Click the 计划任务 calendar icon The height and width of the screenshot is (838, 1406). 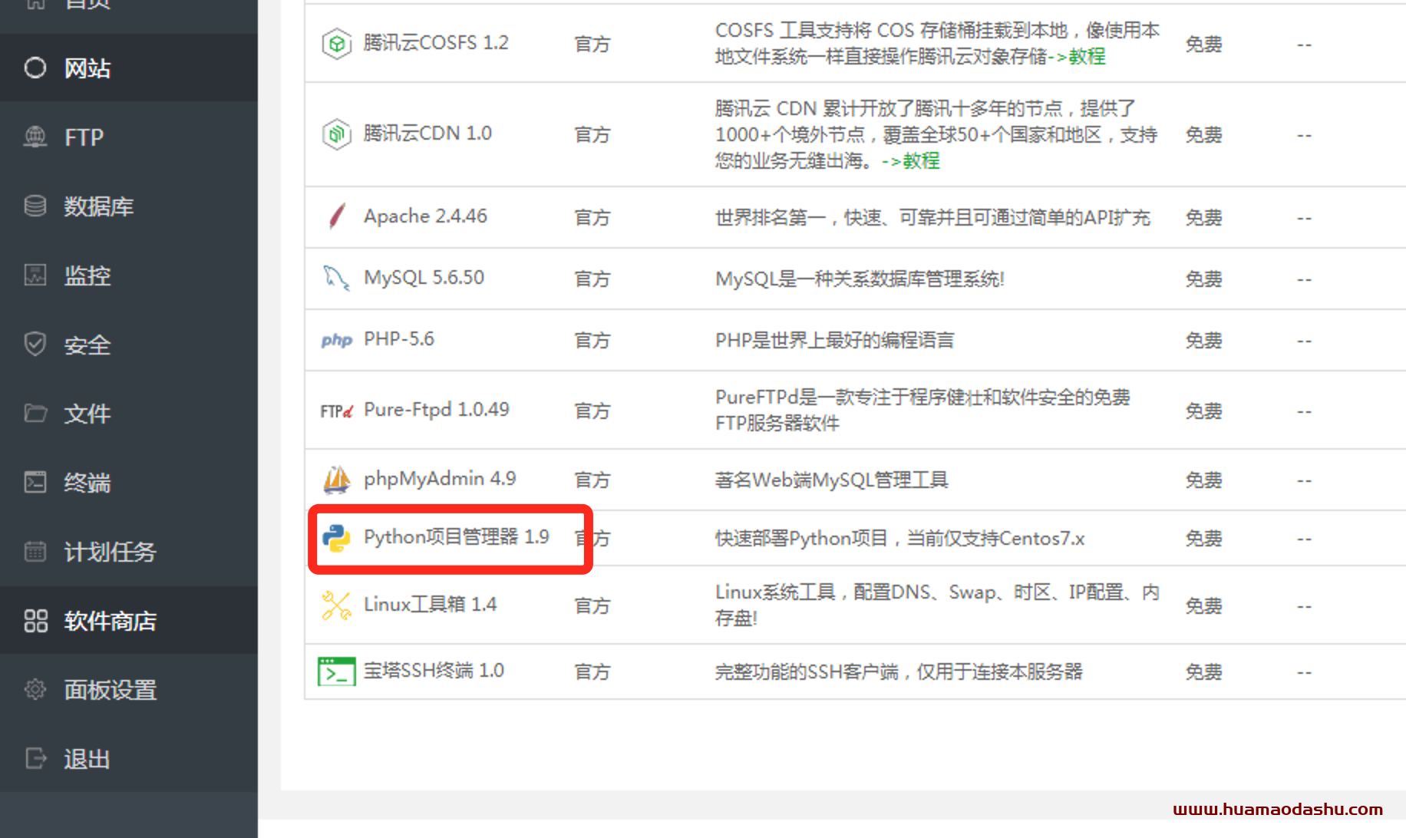tap(35, 551)
